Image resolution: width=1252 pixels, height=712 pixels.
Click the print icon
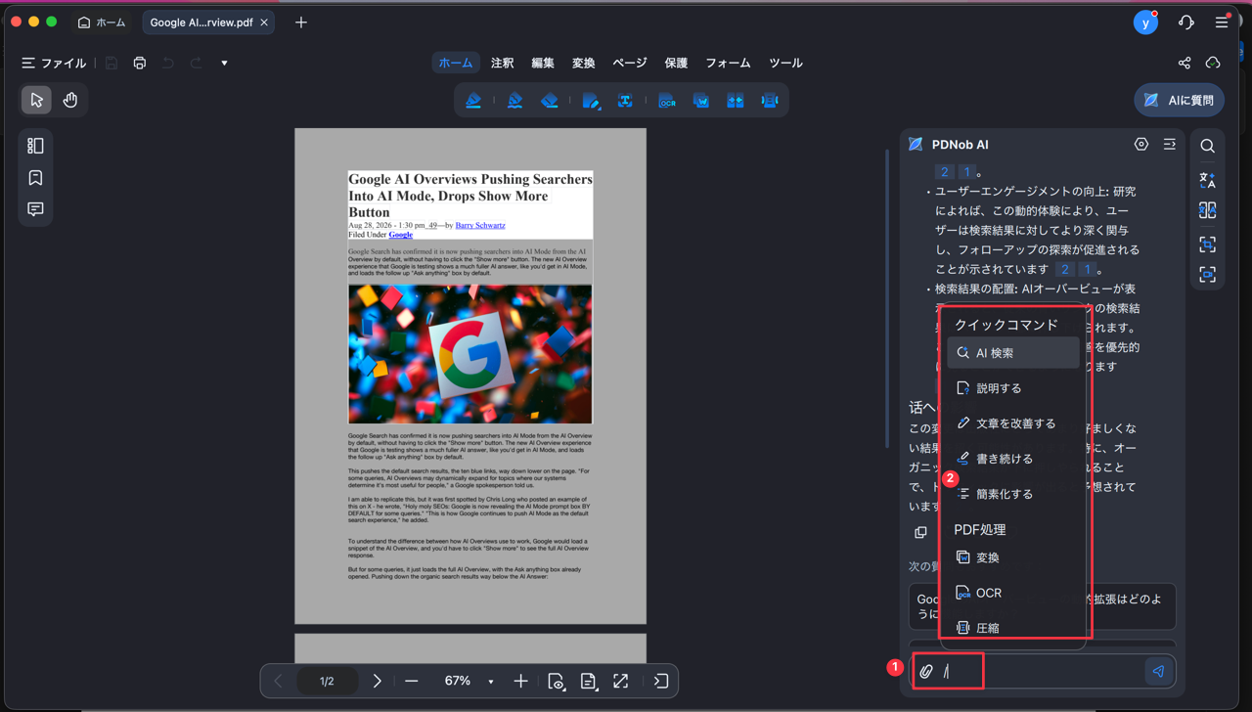click(x=140, y=63)
